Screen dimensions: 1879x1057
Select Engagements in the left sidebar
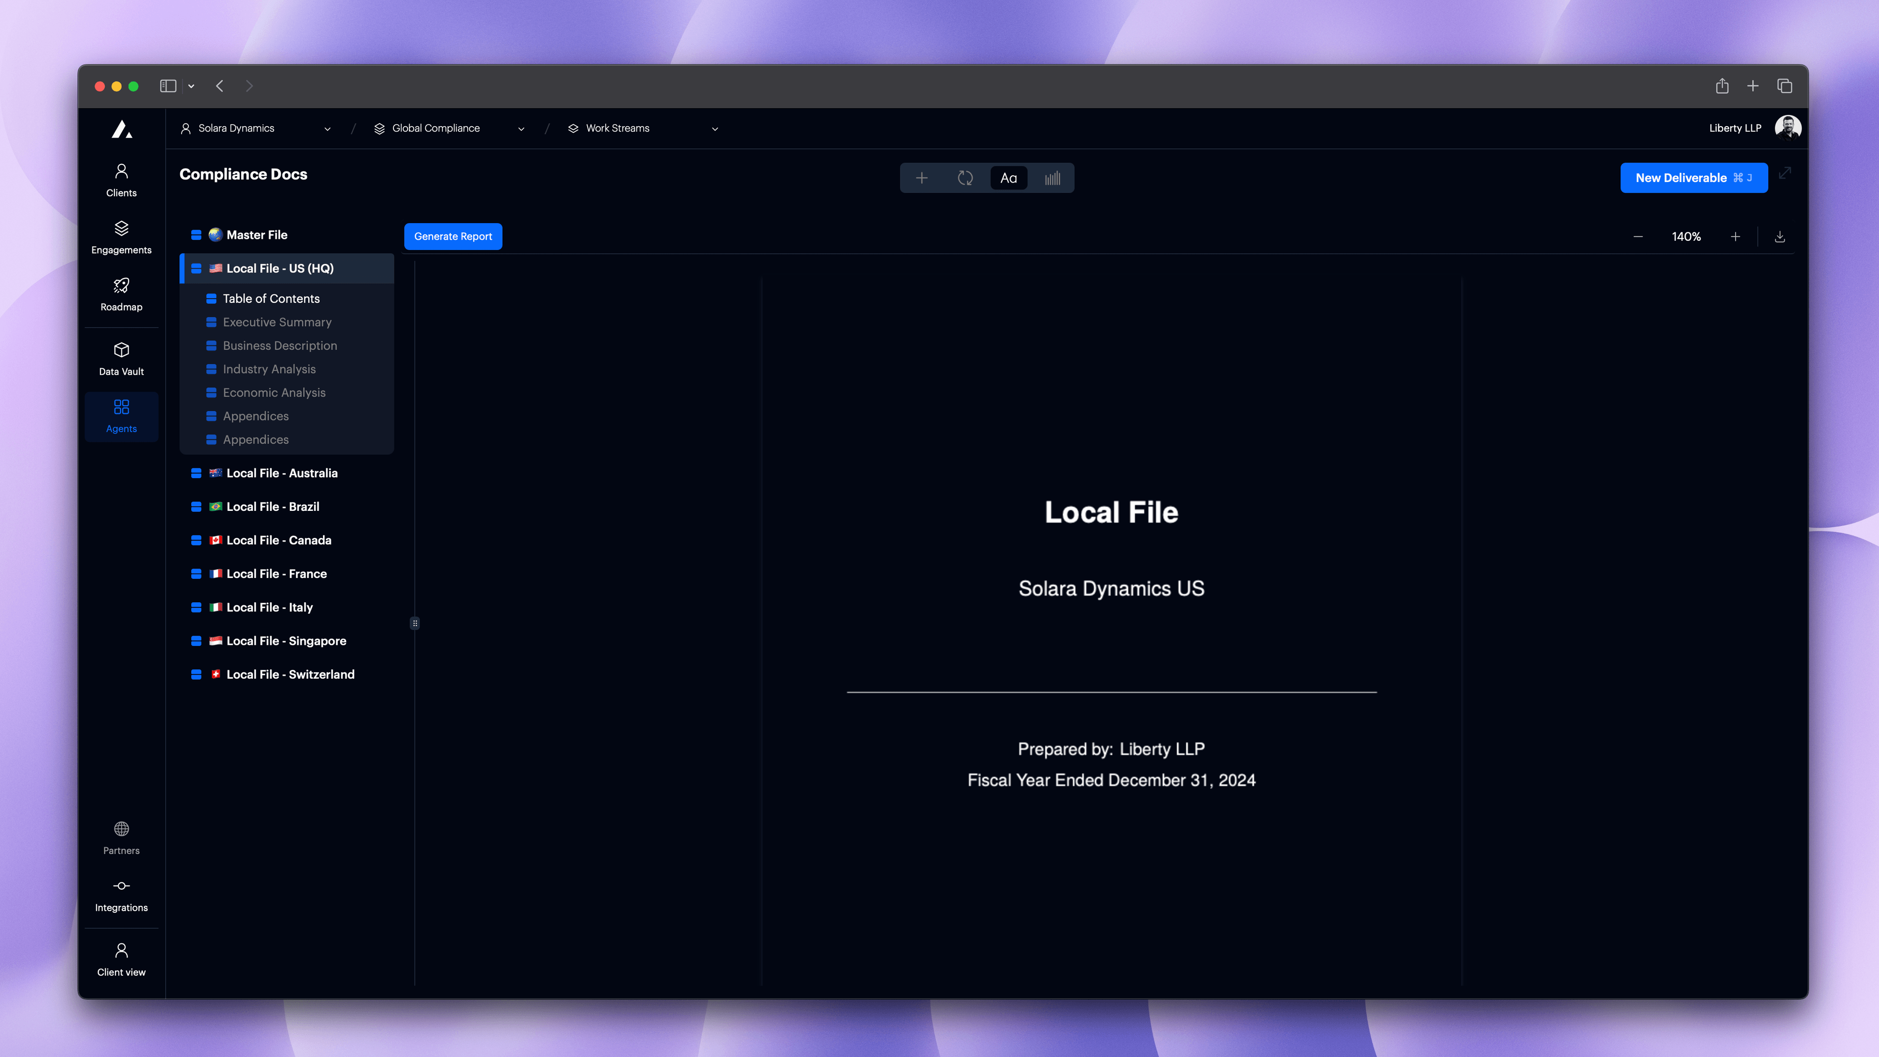point(121,237)
